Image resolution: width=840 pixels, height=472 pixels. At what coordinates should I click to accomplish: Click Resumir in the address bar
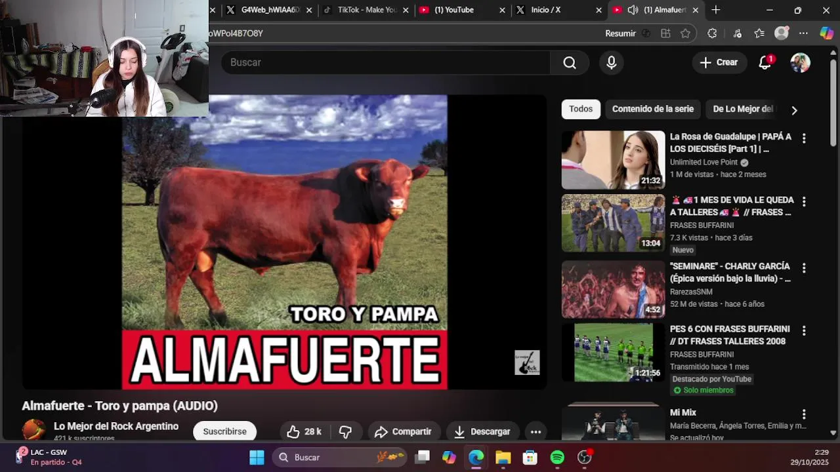(620, 33)
